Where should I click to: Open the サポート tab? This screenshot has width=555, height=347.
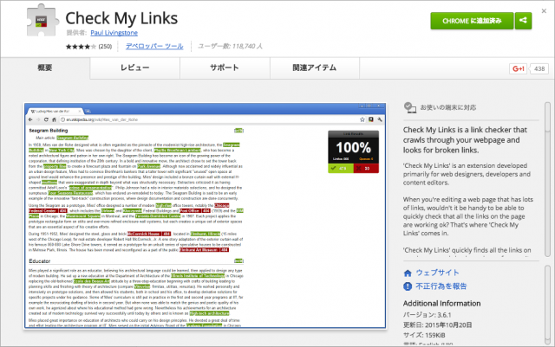224,67
